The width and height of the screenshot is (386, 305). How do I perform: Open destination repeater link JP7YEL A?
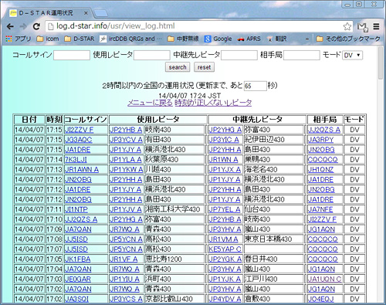click(225, 209)
